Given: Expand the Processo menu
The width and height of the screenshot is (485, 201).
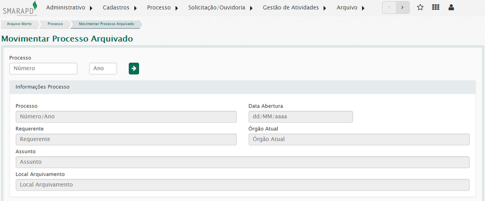Looking at the screenshot, I should (163, 8).
